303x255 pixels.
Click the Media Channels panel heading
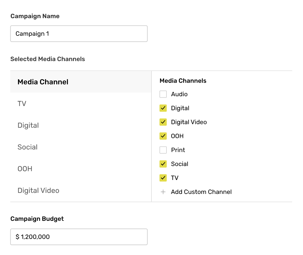(x=183, y=81)
